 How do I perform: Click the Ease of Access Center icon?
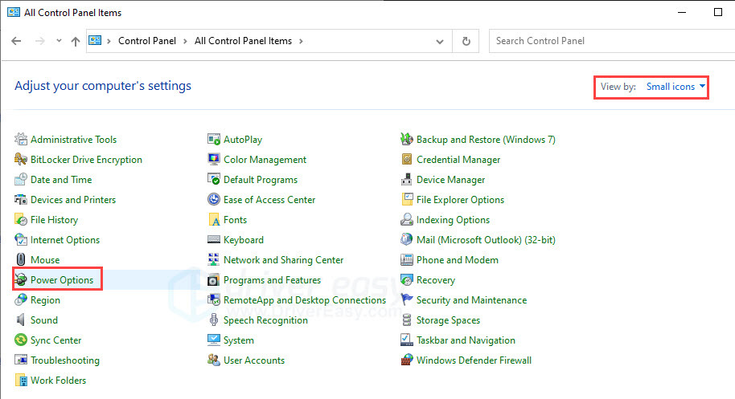214,199
